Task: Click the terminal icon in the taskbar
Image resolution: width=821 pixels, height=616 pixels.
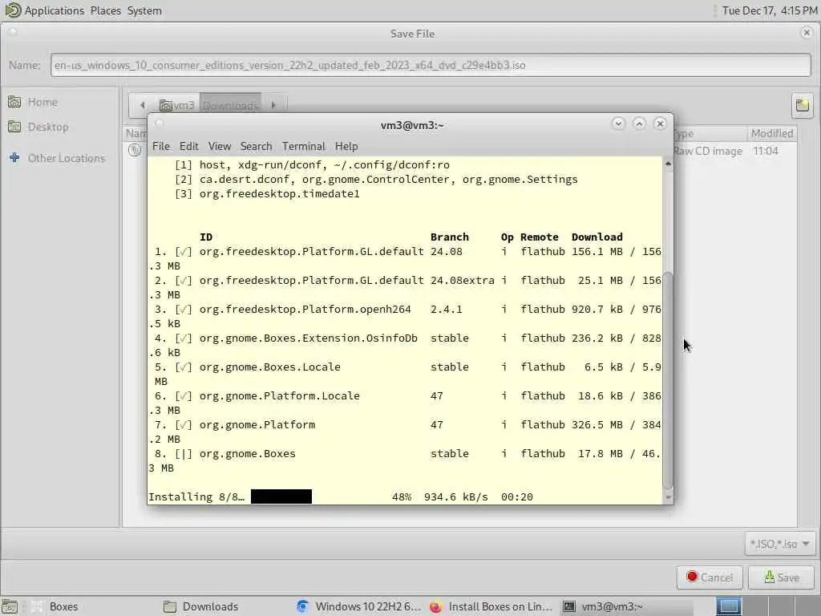Action: (569, 606)
